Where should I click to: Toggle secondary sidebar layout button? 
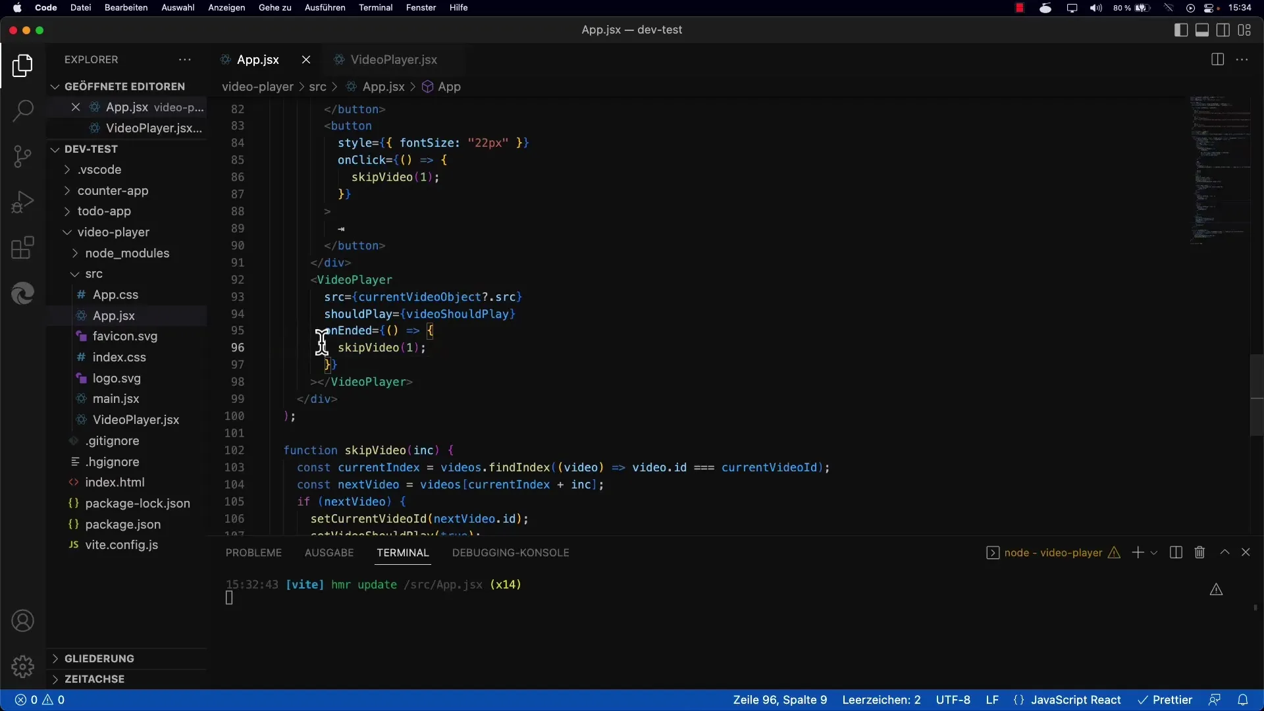1223,30
